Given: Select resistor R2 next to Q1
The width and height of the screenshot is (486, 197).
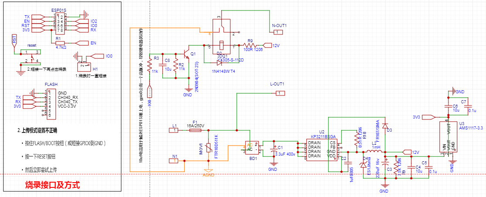Looking at the screenshot, I should click(175, 65).
